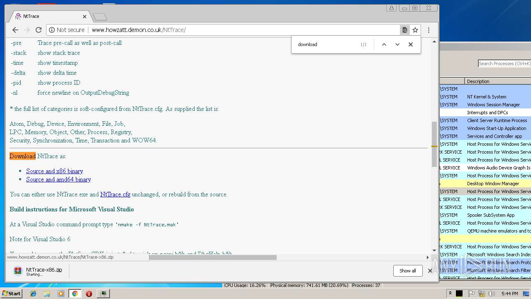Open Windows Media Player from the taskbar
The width and height of the screenshot is (531, 299).
(x=61, y=294)
